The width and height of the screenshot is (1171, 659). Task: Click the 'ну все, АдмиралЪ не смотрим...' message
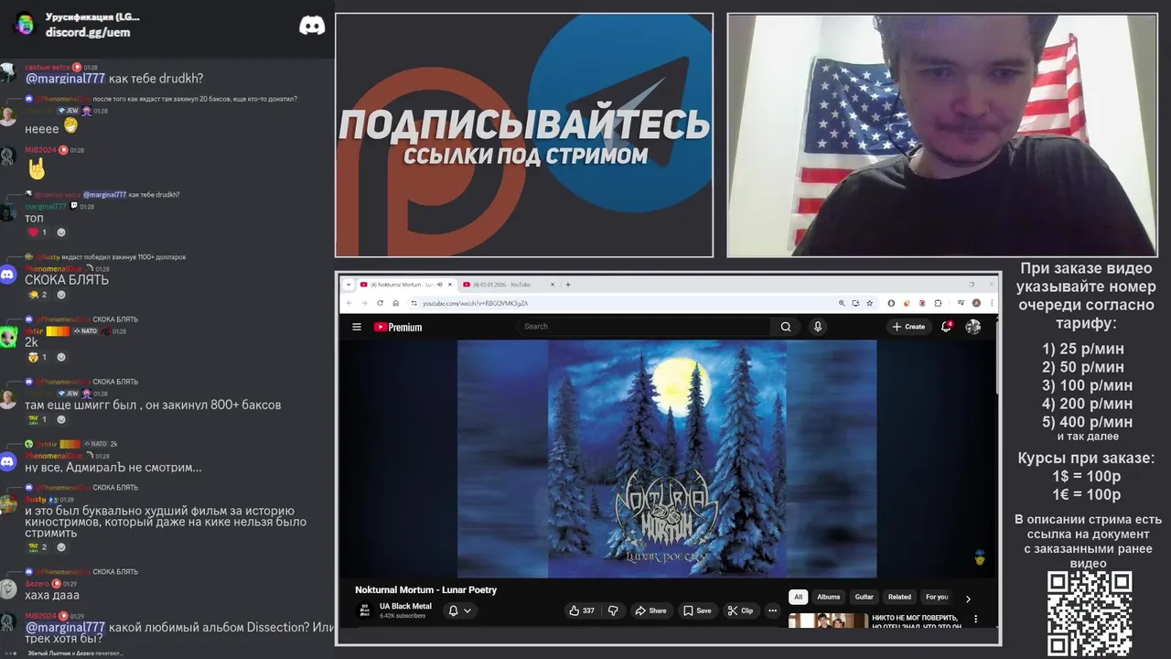[113, 468]
